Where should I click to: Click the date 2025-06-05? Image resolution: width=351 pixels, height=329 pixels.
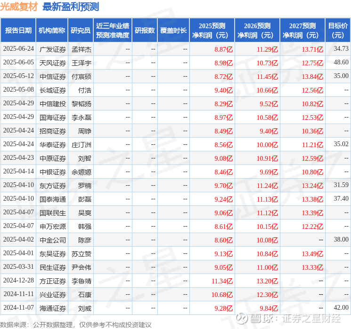[x=18, y=62]
